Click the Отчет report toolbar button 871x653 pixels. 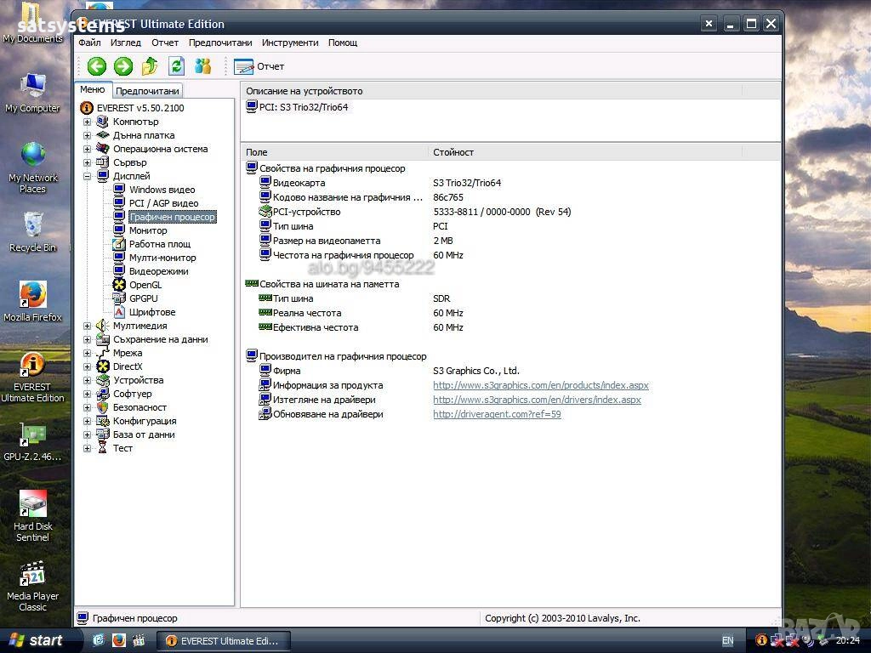pos(259,66)
